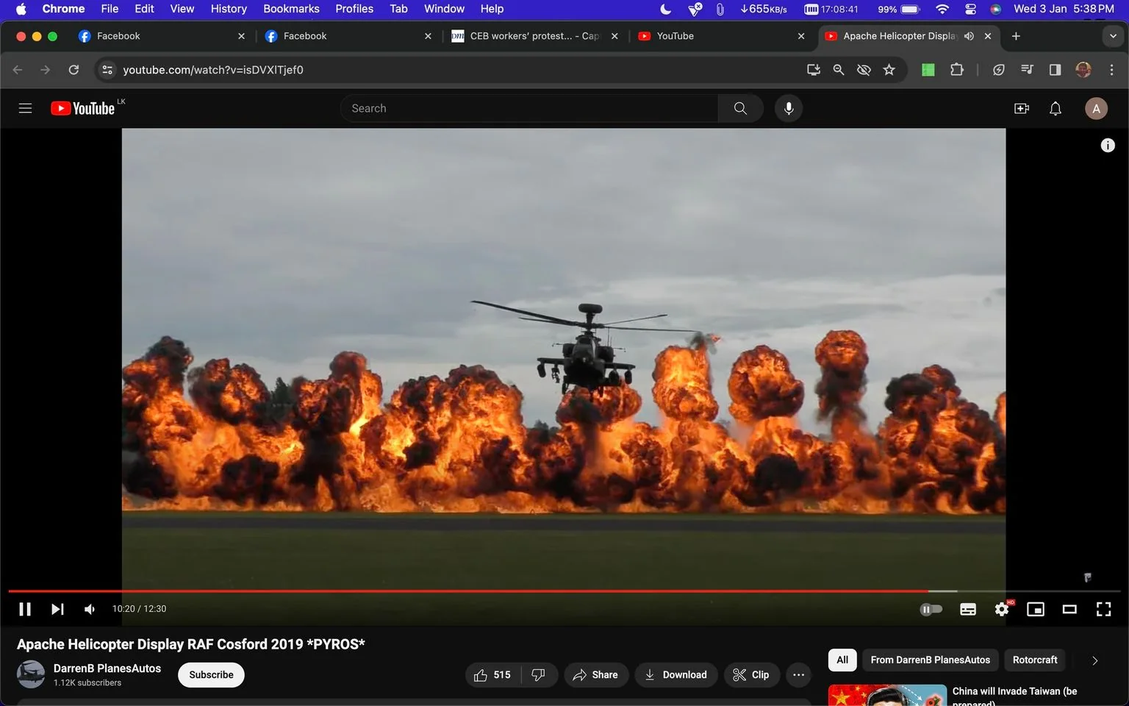Open YouTube notifications bell

tap(1055, 108)
